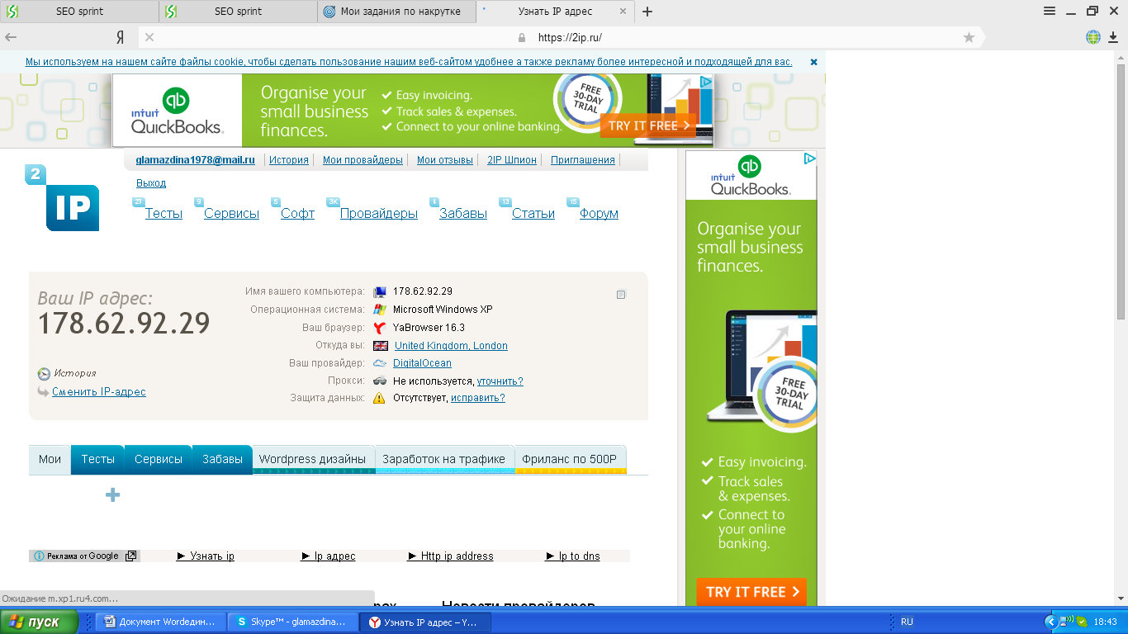The width and height of the screenshot is (1128, 634).
Task: Open Форум in the top navigation
Action: (599, 214)
